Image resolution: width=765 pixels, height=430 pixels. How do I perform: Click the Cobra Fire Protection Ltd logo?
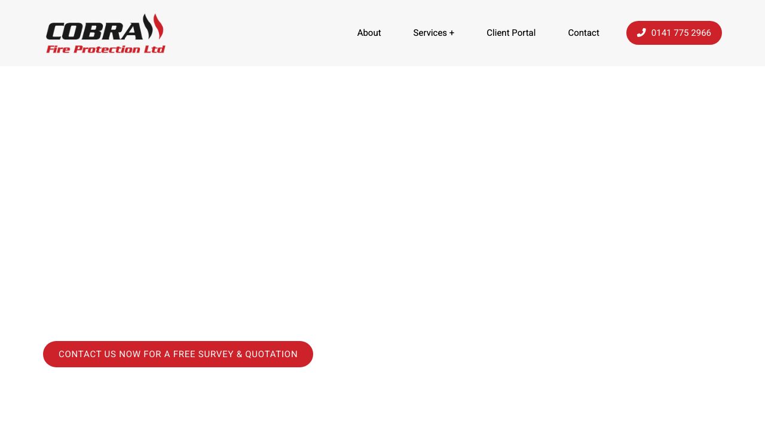coord(105,33)
